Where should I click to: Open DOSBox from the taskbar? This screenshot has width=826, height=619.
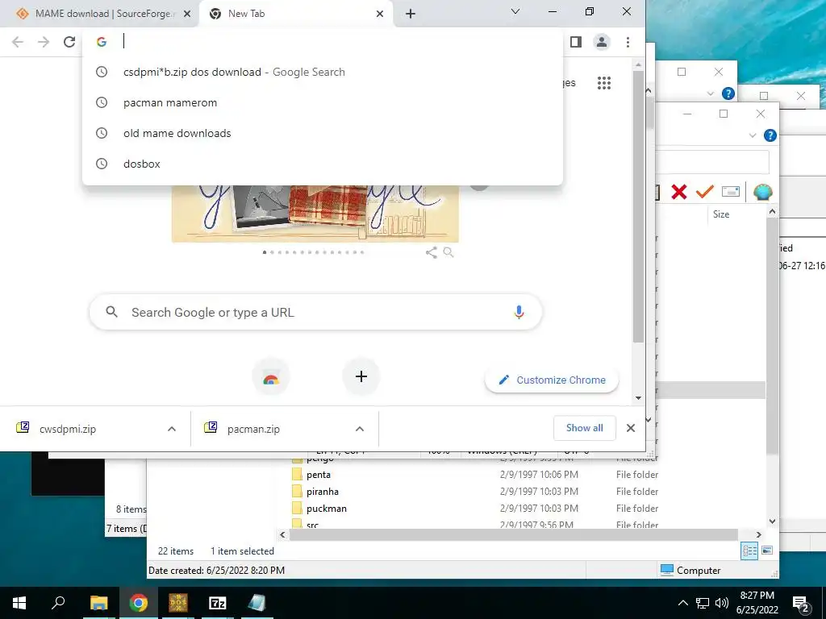coord(178,603)
